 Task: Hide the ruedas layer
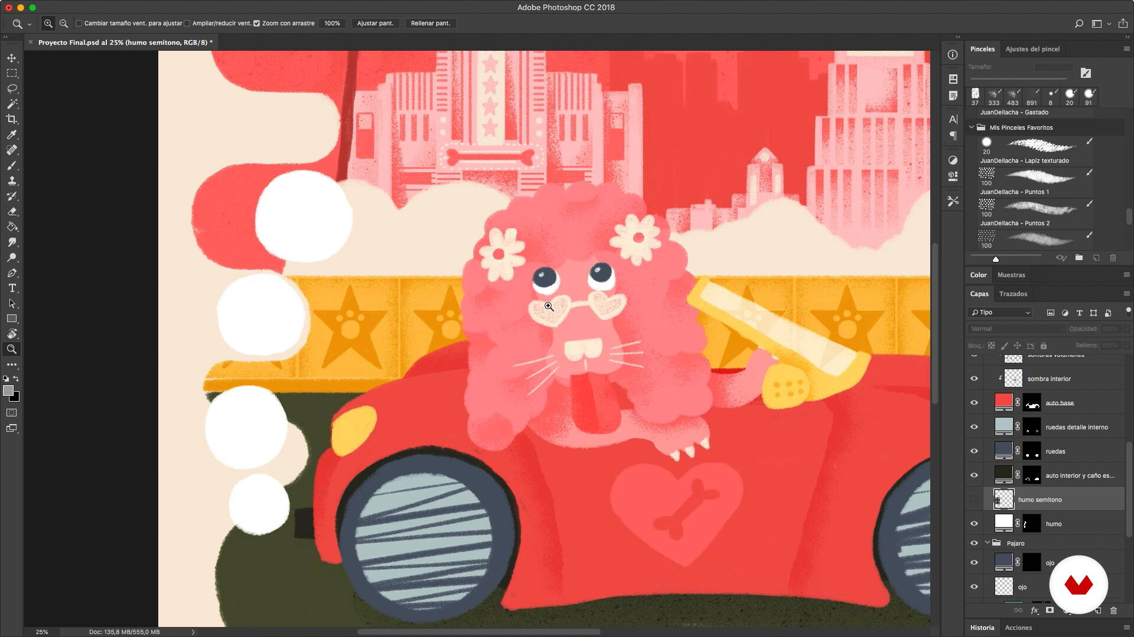[x=974, y=451]
